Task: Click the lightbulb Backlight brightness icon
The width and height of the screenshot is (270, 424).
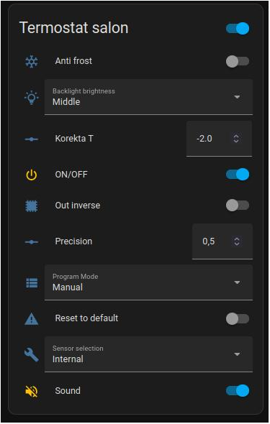Action: click(x=32, y=97)
